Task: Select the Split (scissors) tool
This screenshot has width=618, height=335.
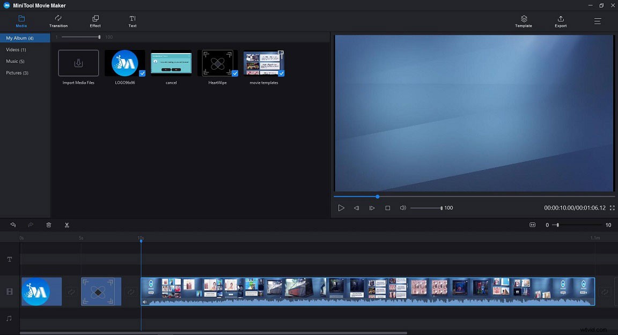Action: [x=67, y=225]
